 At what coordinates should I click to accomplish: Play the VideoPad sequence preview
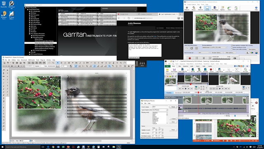pos(219,88)
